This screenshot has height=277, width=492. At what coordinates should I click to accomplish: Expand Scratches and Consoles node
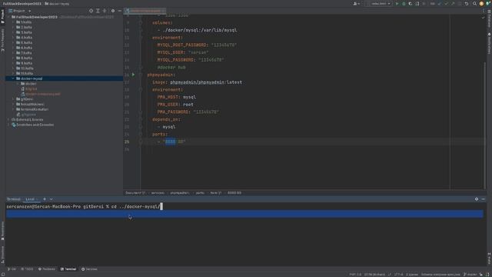[x=8, y=125]
